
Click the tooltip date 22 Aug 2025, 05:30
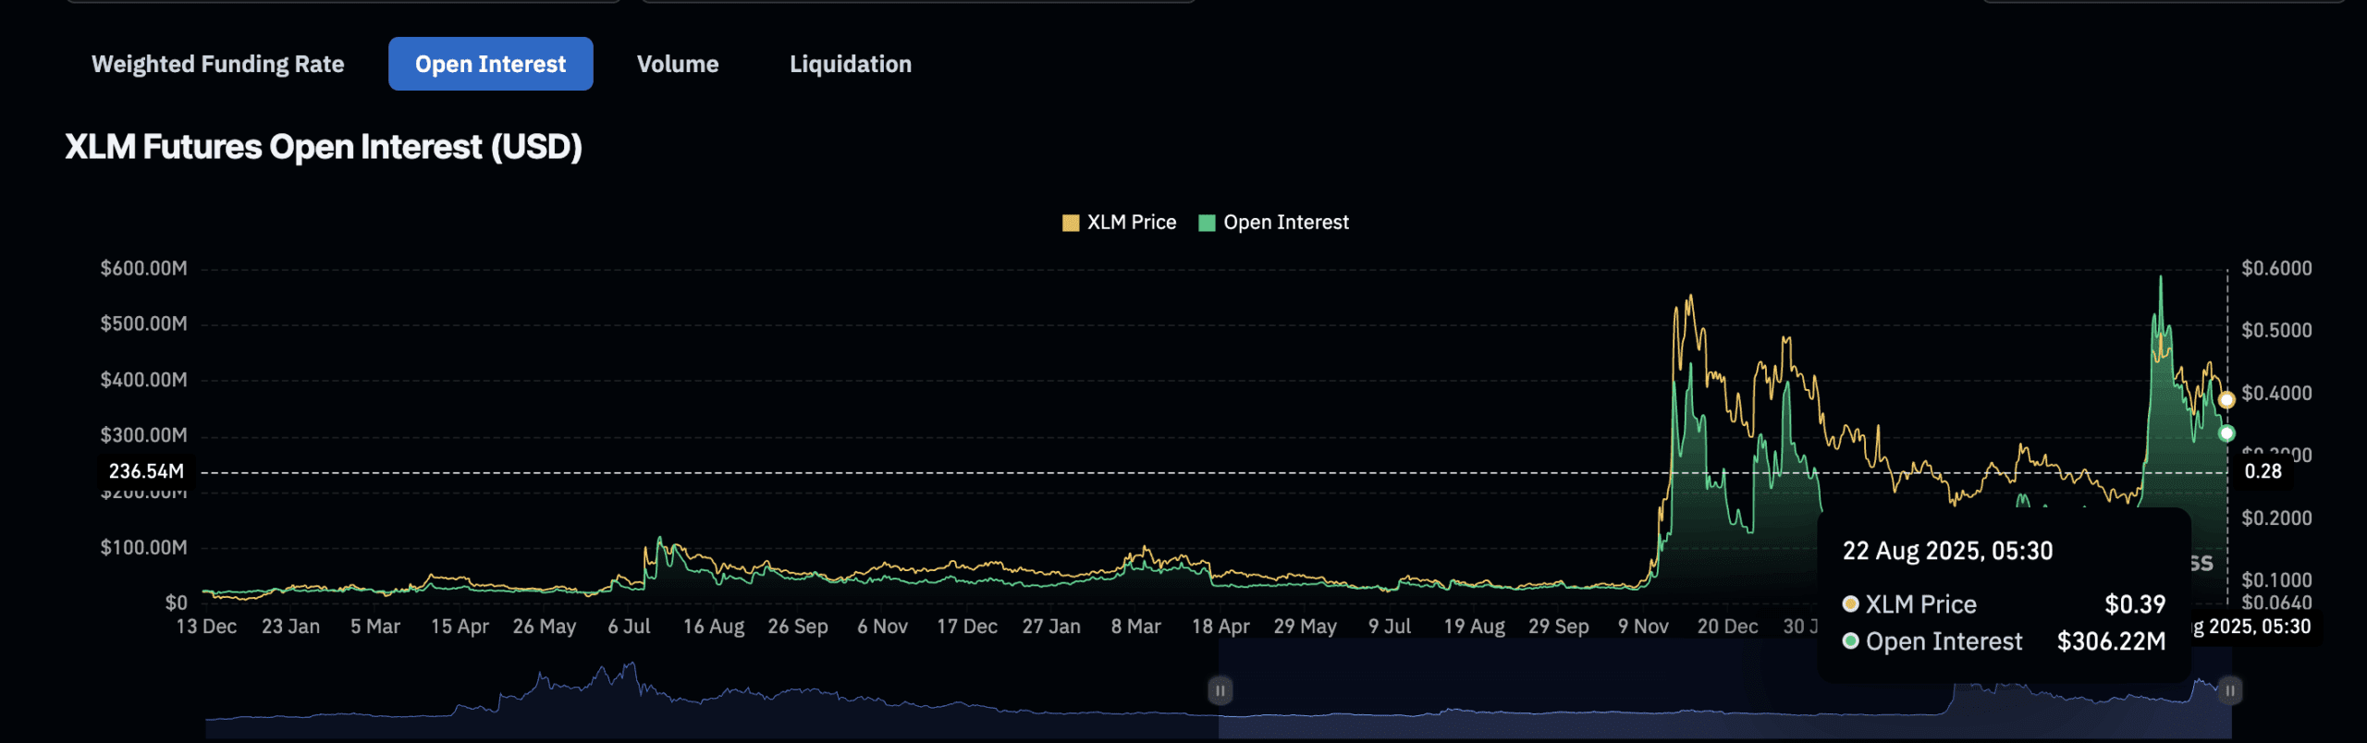(1947, 552)
